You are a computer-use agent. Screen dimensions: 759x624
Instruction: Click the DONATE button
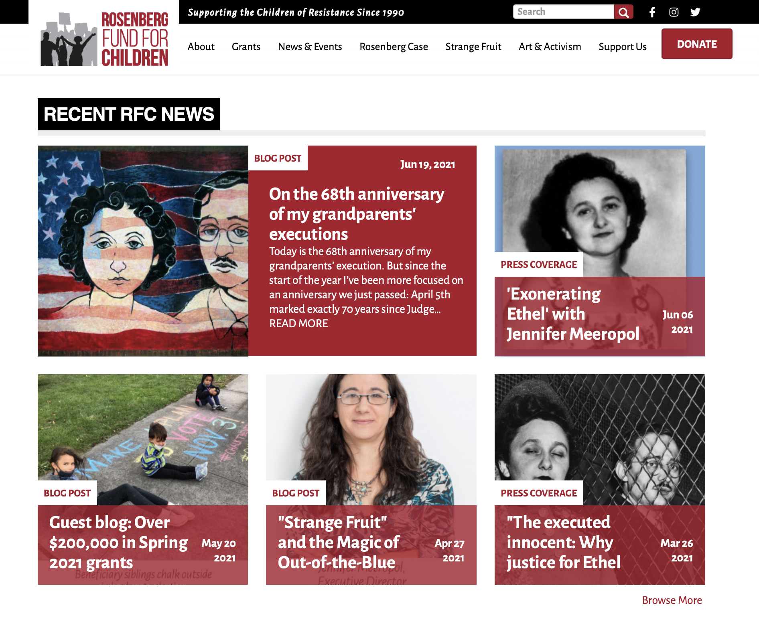697,44
